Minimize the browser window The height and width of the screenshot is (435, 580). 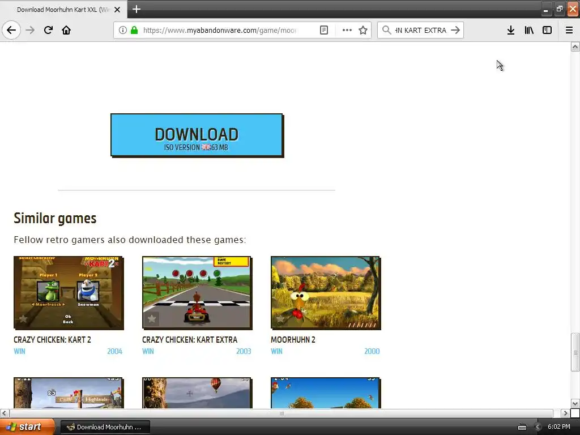545,9
